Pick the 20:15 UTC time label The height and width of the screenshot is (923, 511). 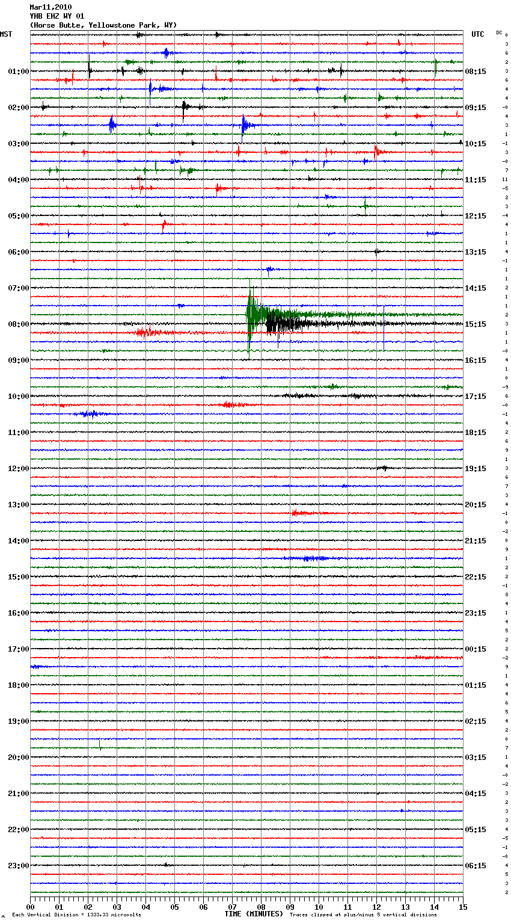point(476,505)
